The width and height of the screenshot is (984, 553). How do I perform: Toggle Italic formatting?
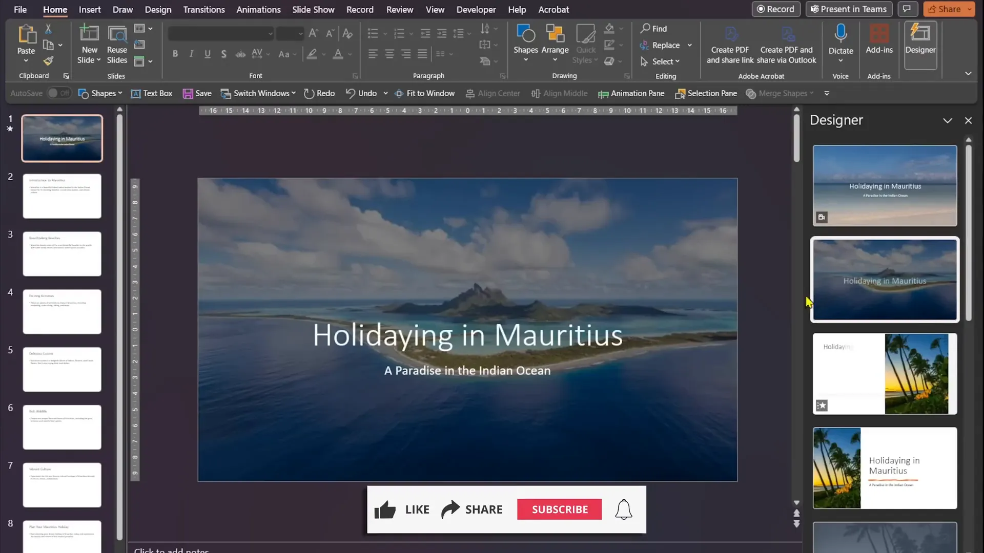pyautogui.click(x=191, y=54)
